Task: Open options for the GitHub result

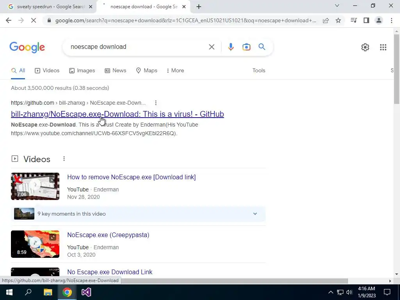Action: coord(155,103)
